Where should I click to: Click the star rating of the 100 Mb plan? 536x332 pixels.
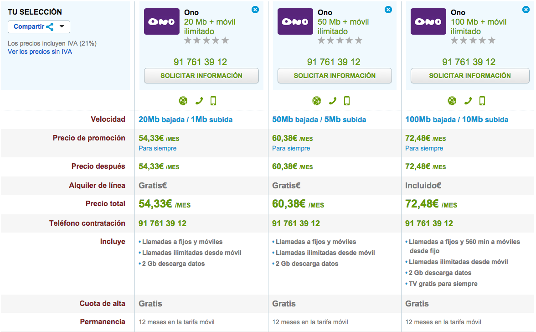click(473, 41)
